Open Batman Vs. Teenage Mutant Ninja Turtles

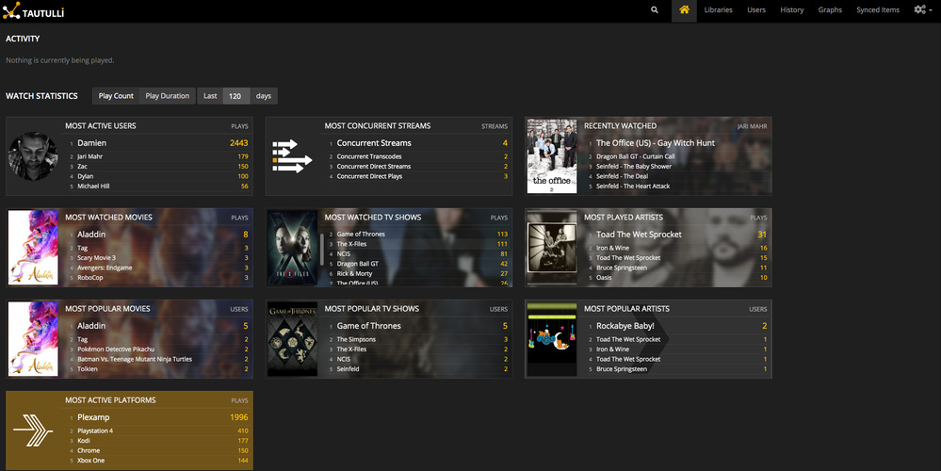(x=135, y=360)
